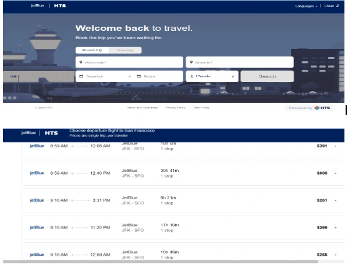Open the View FAQs footer link
Viewport: 352px width, 268px height.
tap(201, 108)
